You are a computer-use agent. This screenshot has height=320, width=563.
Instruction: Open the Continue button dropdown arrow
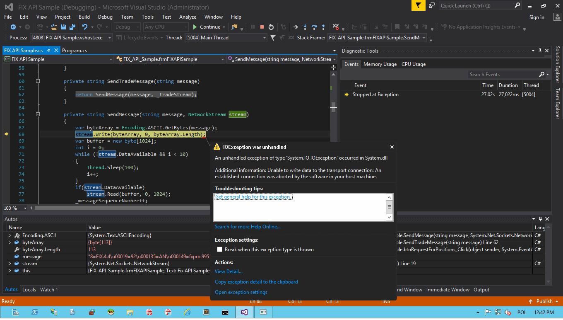pos(224,27)
